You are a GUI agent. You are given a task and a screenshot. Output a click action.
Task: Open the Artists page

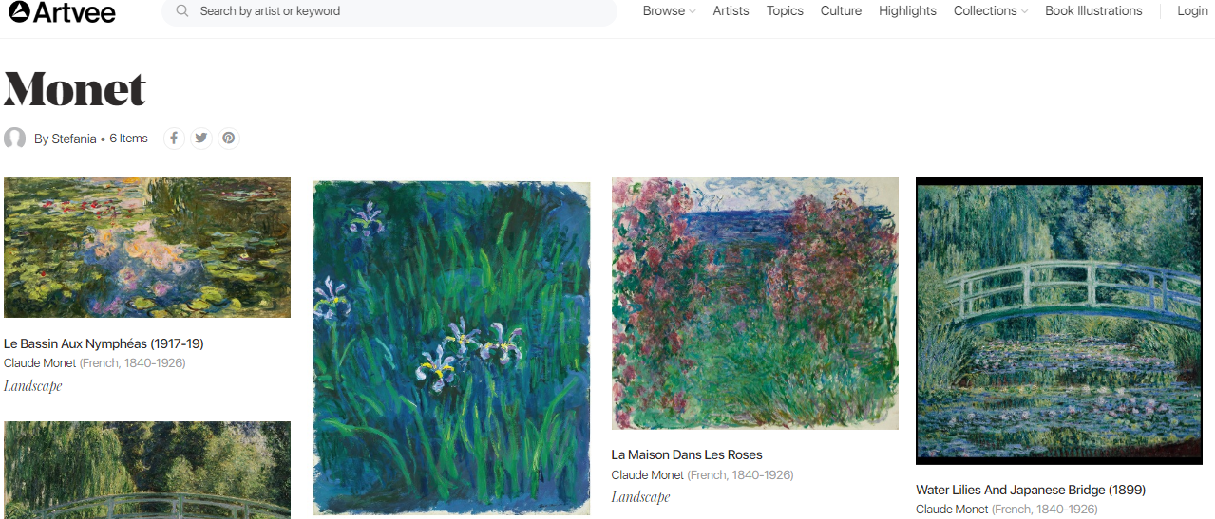tap(731, 11)
